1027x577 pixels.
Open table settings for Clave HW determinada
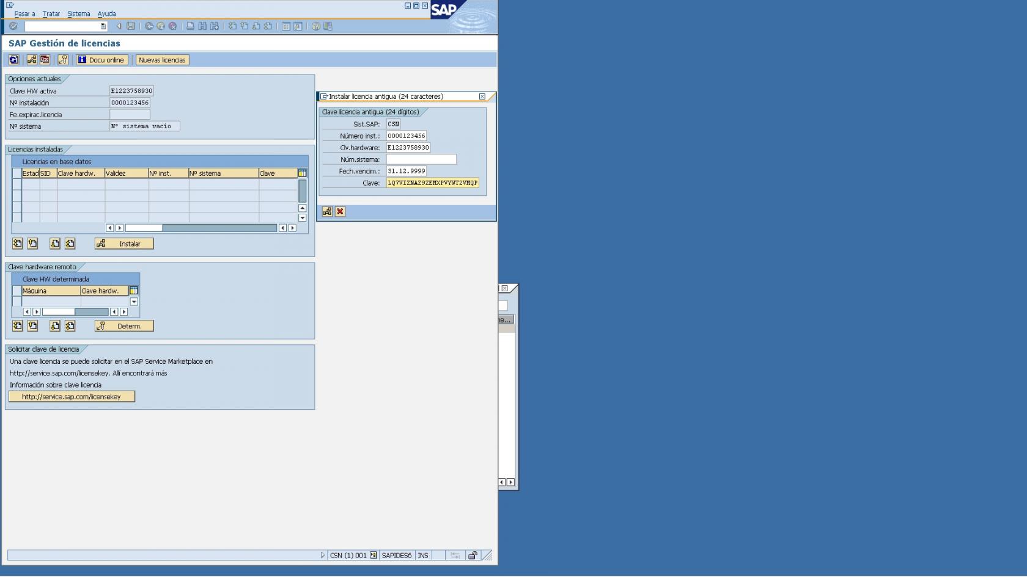coord(134,291)
